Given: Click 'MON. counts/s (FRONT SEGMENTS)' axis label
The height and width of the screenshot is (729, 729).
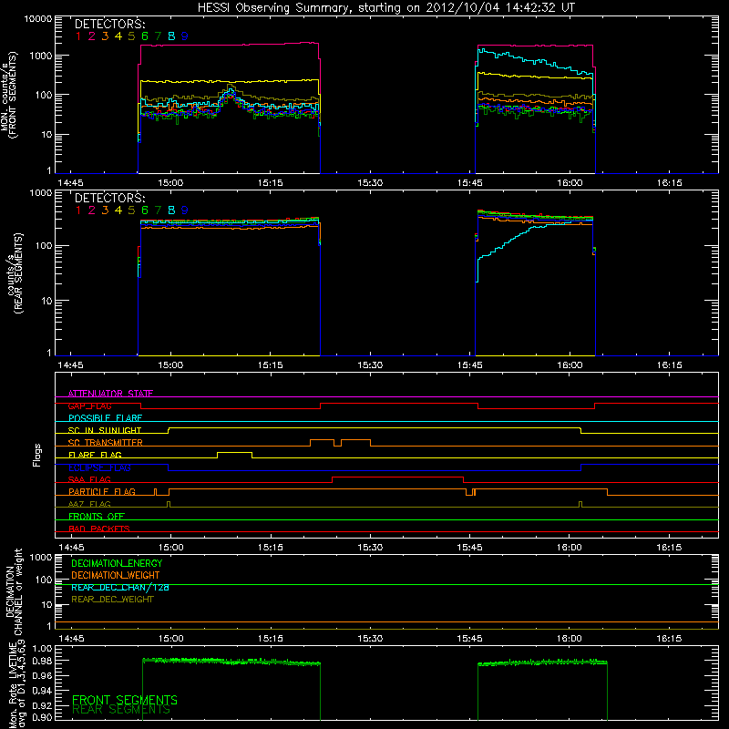Looking at the screenshot, I should coord(9,95).
